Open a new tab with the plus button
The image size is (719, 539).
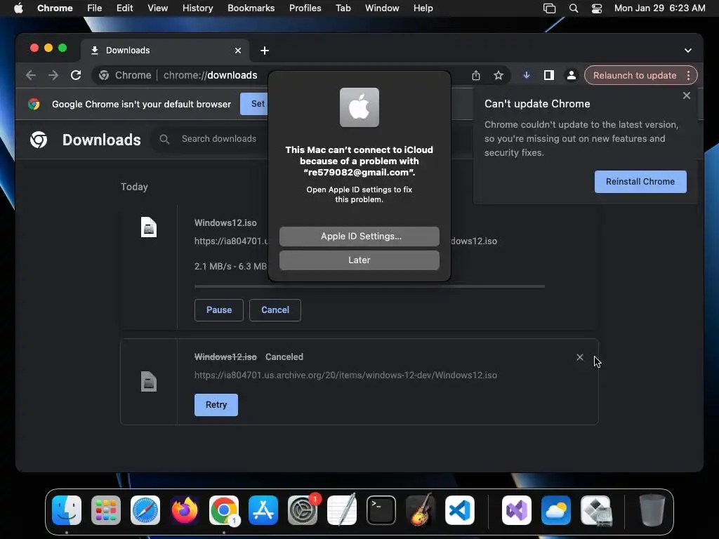(x=265, y=51)
